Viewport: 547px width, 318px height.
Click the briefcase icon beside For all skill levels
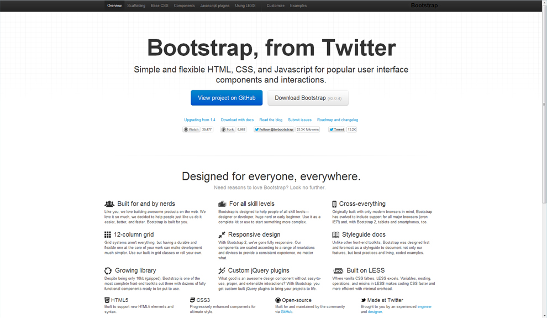[x=222, y=204]
